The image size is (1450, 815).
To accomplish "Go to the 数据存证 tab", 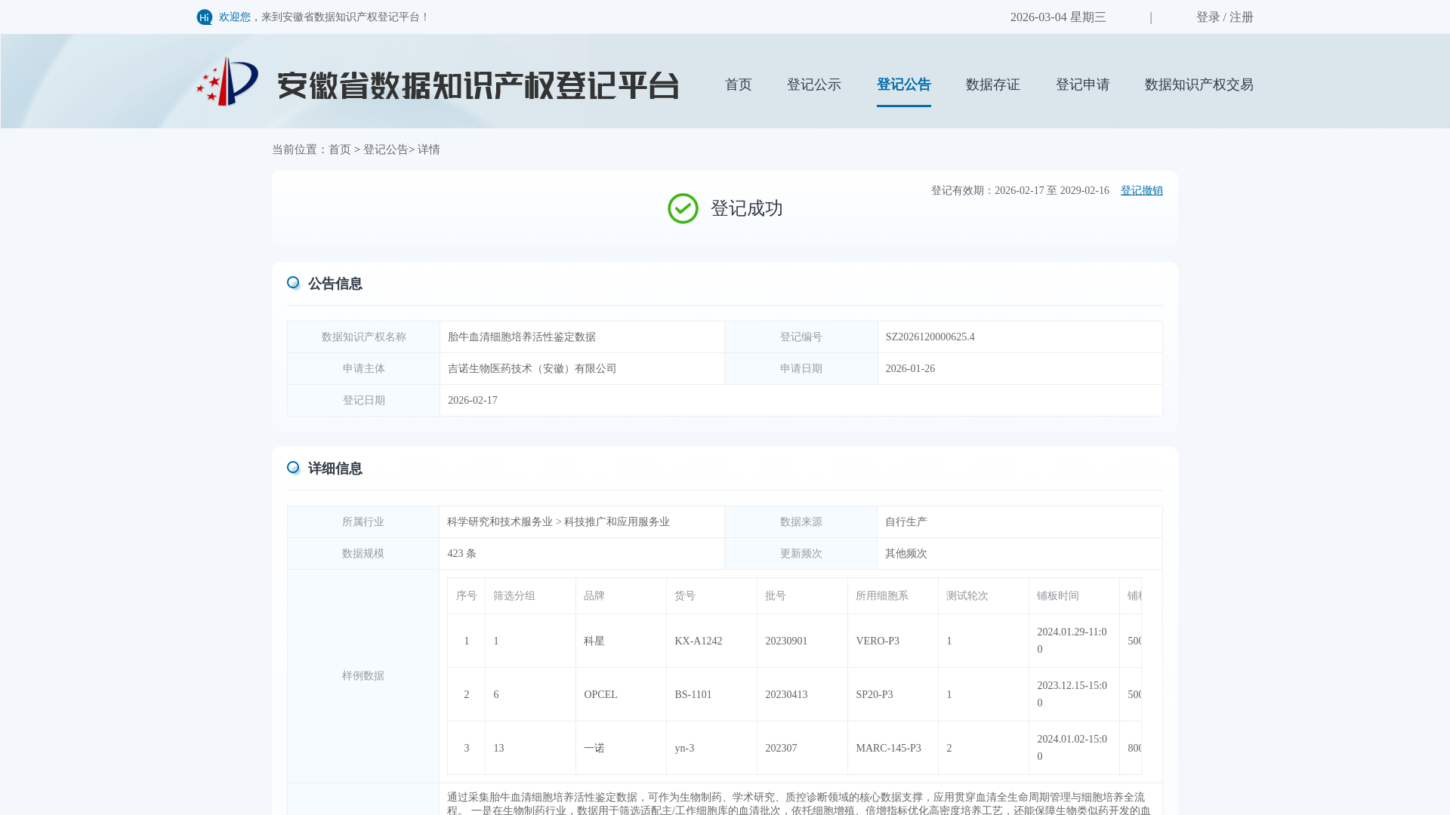I will click(x=992, y=85).
